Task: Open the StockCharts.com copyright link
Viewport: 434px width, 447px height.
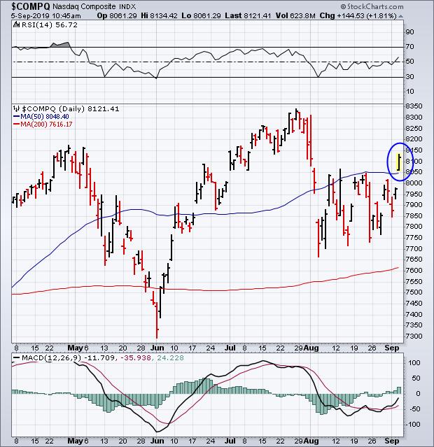Action: (x=372, y=6)
